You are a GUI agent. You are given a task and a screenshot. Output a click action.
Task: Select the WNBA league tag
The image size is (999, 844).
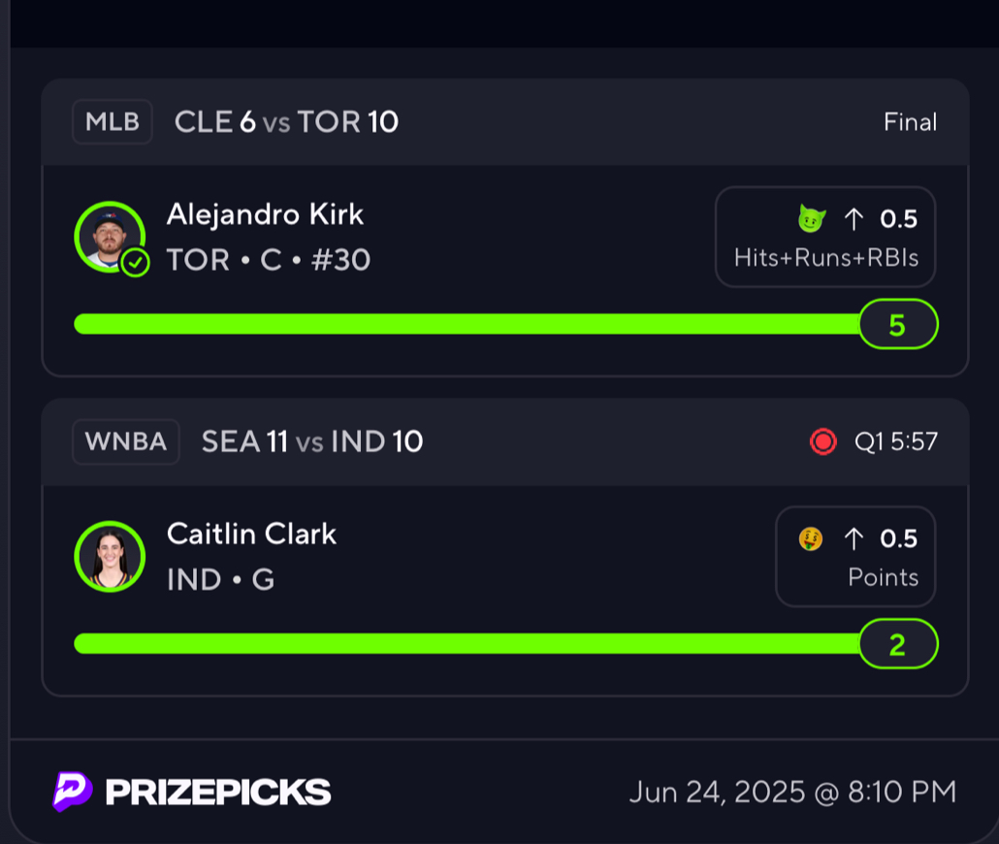pos(126,441)
